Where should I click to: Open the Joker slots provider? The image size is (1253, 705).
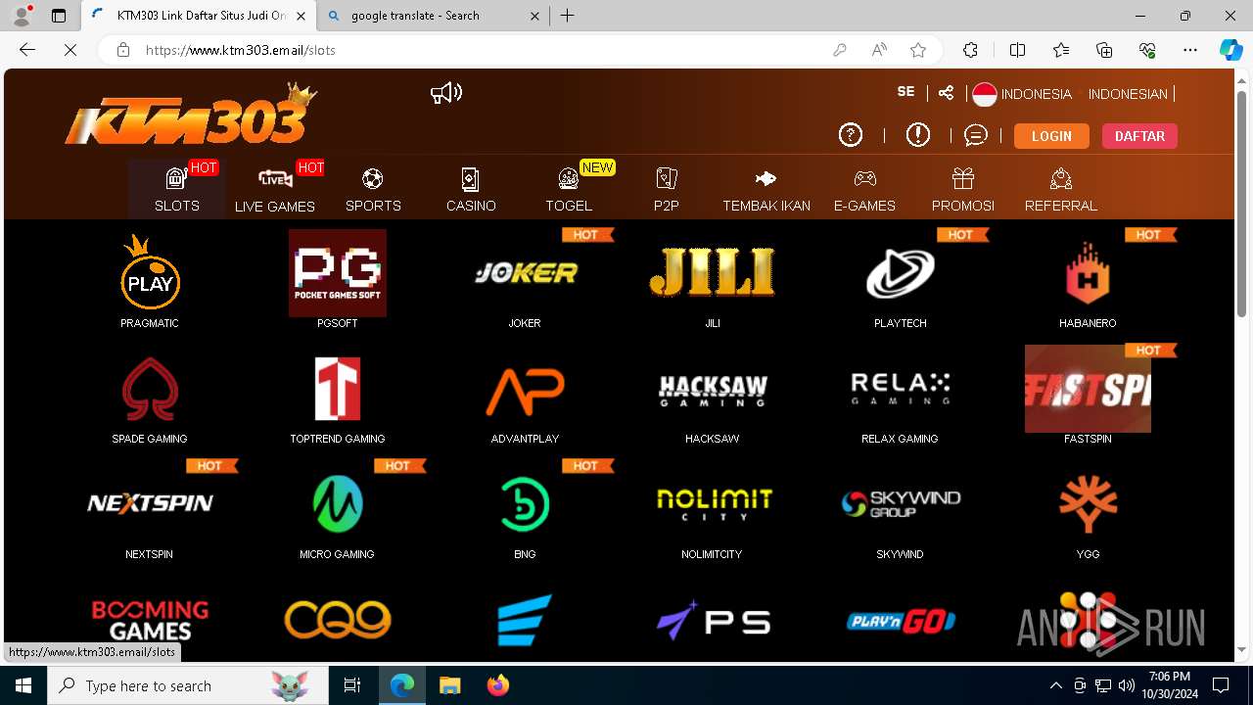[x=526, y=273]
